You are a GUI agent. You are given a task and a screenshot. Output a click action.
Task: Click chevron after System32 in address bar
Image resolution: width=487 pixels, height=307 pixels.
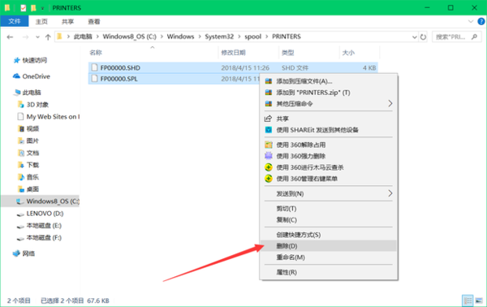239,37
